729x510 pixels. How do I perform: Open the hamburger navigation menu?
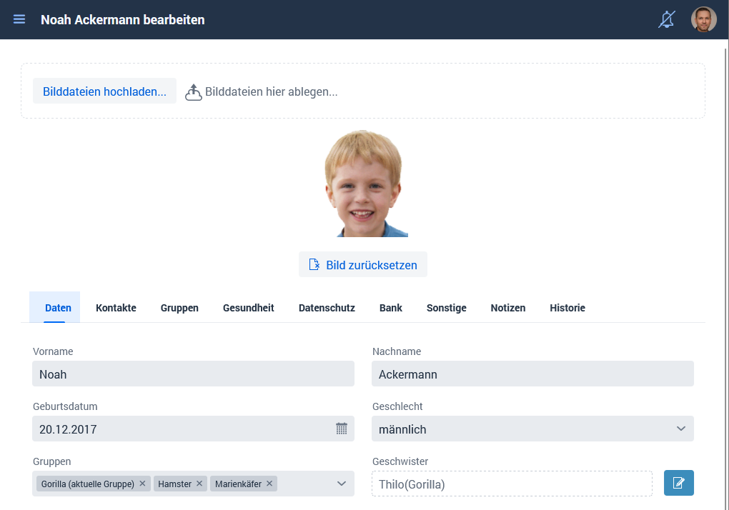(x=19, y=19)
